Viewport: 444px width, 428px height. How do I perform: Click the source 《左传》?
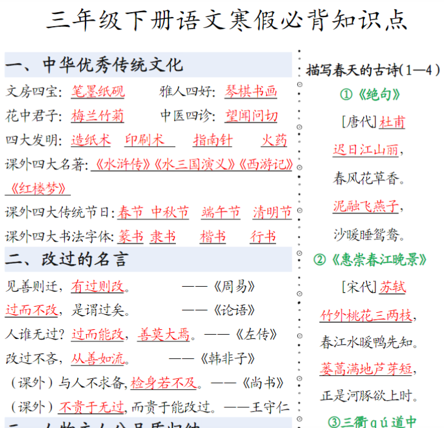(256, 335)
